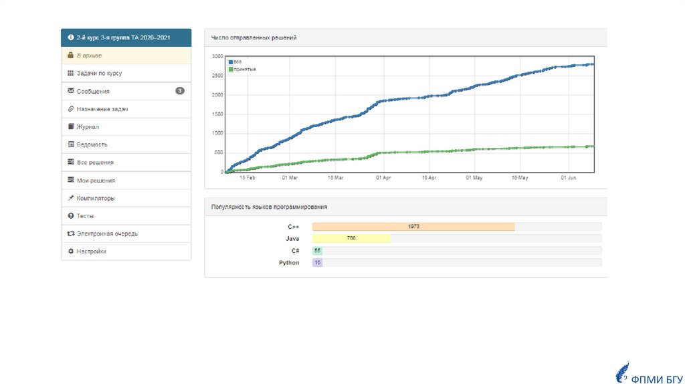Click the book icon for «Журнал»
The image size is (685, 384).
pos(71,126)
